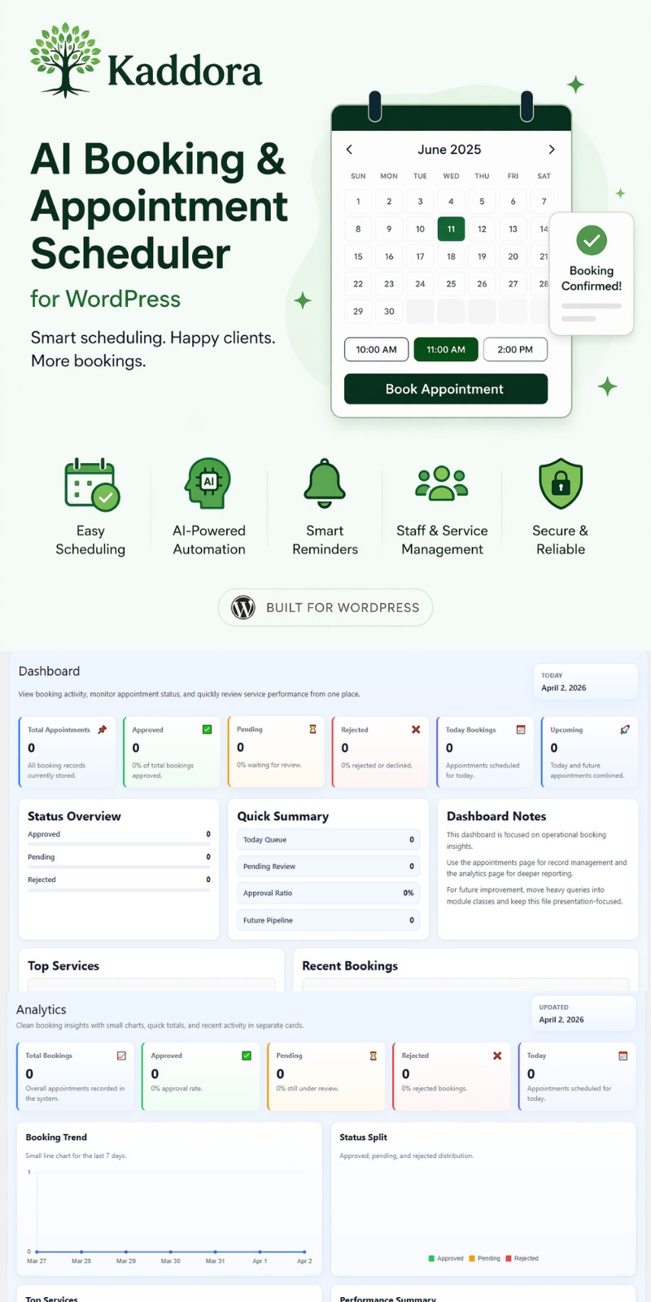Image resolution: width=651 pixels, height=1302 pixels.
Task: Click the Apr 2 point on Booking Trend
Action: coord(304,1252)
